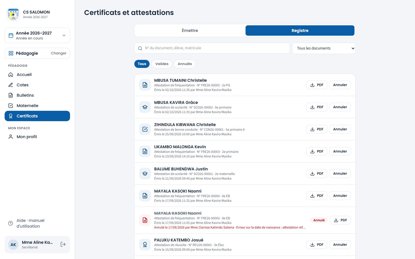The width and height of the screenshot is (415, 259).
Task: Click the checkmark icon for ZIHINDULA KIBWANA Christelle
Action: 145,129
